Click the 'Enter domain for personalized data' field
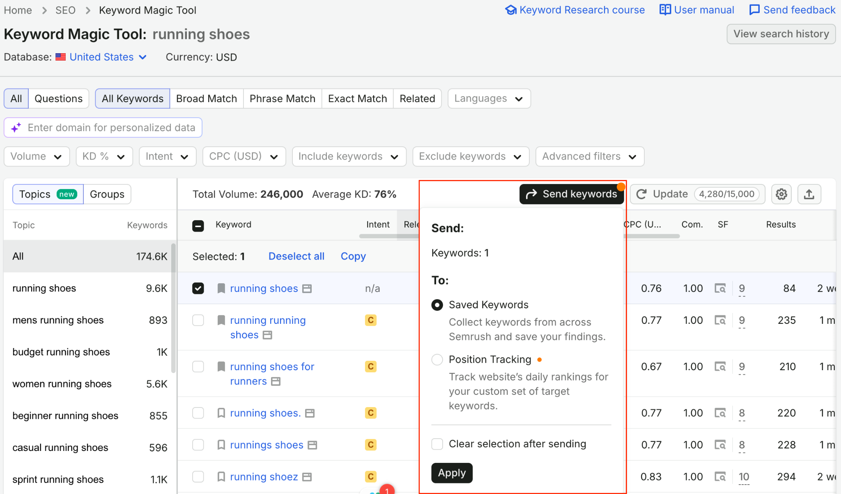The width and height of the screenshot is (841, 494). (x=103, y=128)
